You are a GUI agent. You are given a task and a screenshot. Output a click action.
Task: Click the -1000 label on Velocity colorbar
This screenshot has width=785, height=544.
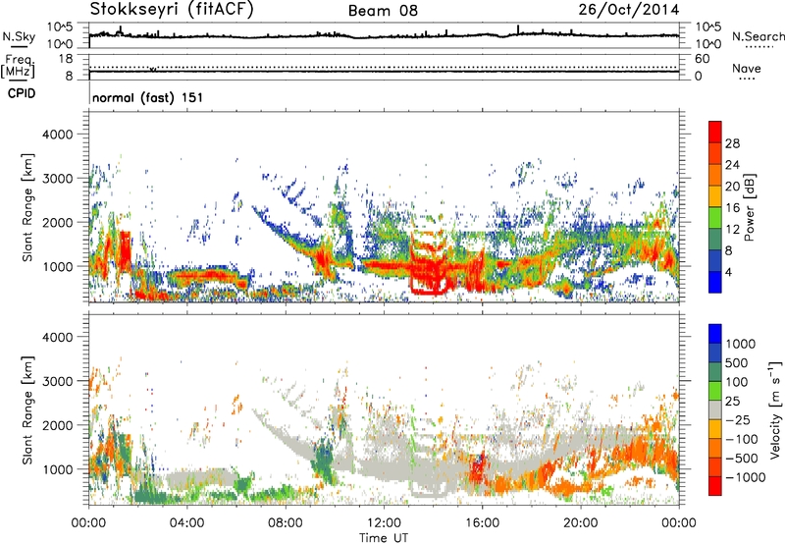pos(746,477)
